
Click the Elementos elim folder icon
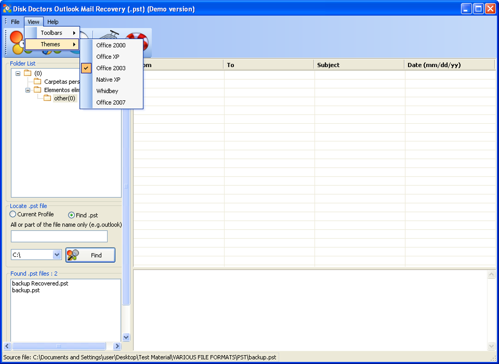coord(38,90)
